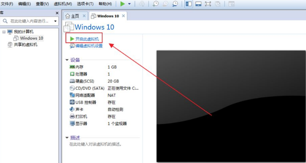
Task: Select 我的计算机 in the library tree
Action: pos(24,32)
